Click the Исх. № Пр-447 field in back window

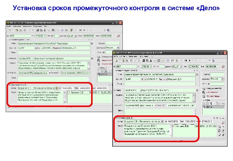click(26, 48)
